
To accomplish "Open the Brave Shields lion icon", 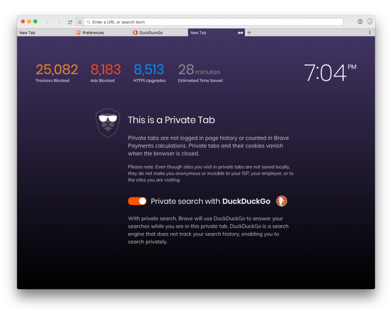I will click(x=370, y=22).
